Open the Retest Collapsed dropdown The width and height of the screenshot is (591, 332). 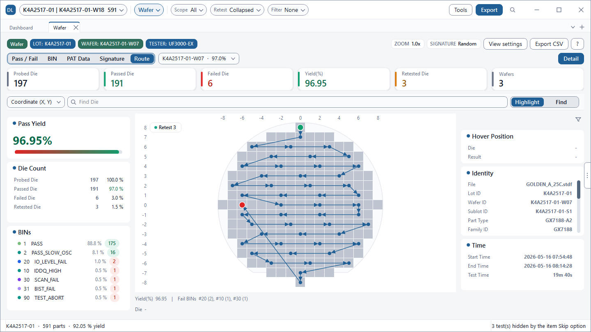pyautogui.click(x=237, y=10)
